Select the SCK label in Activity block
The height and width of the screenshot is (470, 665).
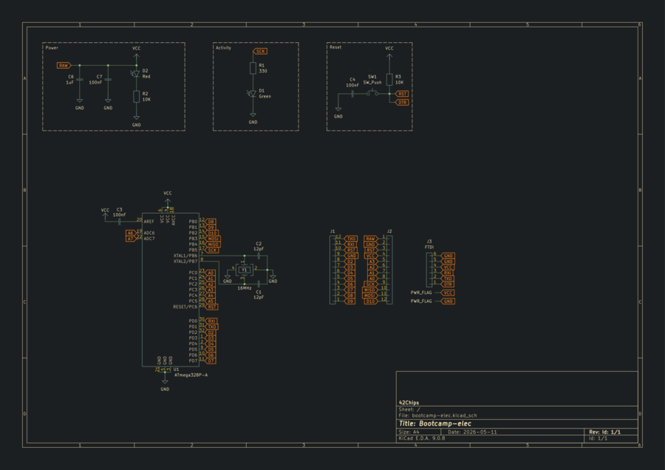260,51
